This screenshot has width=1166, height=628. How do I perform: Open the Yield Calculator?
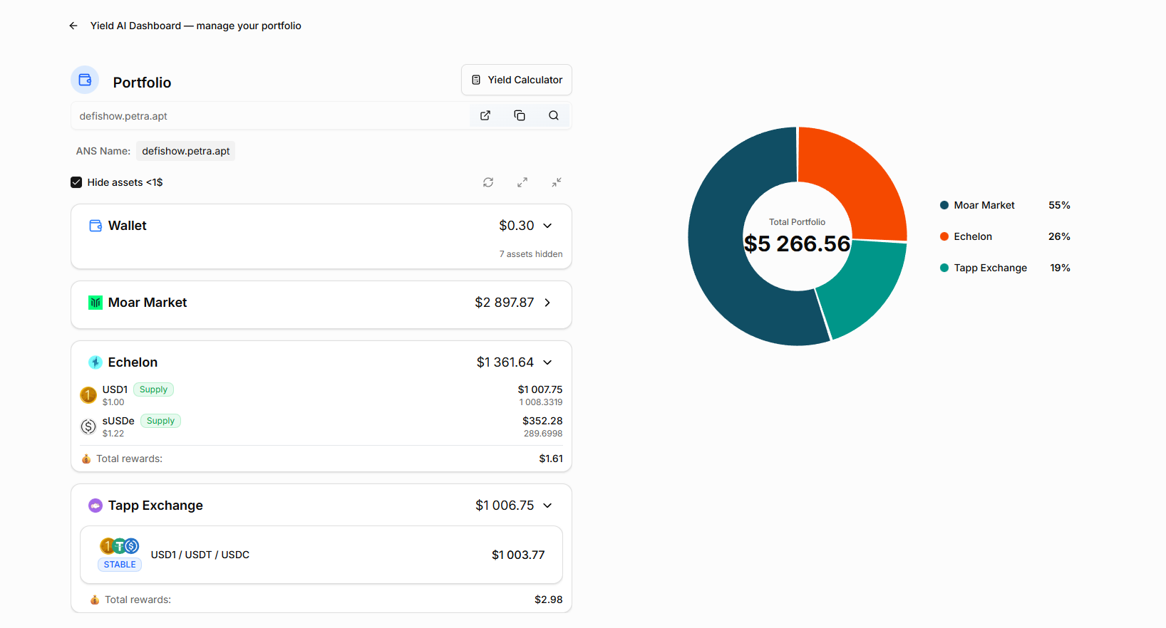517,80
